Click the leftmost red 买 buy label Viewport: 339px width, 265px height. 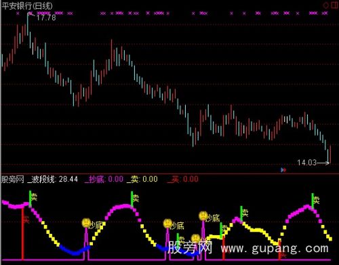[26, 220]
